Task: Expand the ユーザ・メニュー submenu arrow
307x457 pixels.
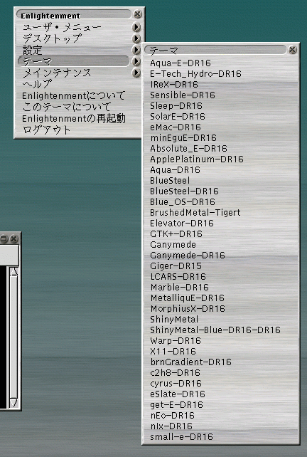Action: pos(136,27)
